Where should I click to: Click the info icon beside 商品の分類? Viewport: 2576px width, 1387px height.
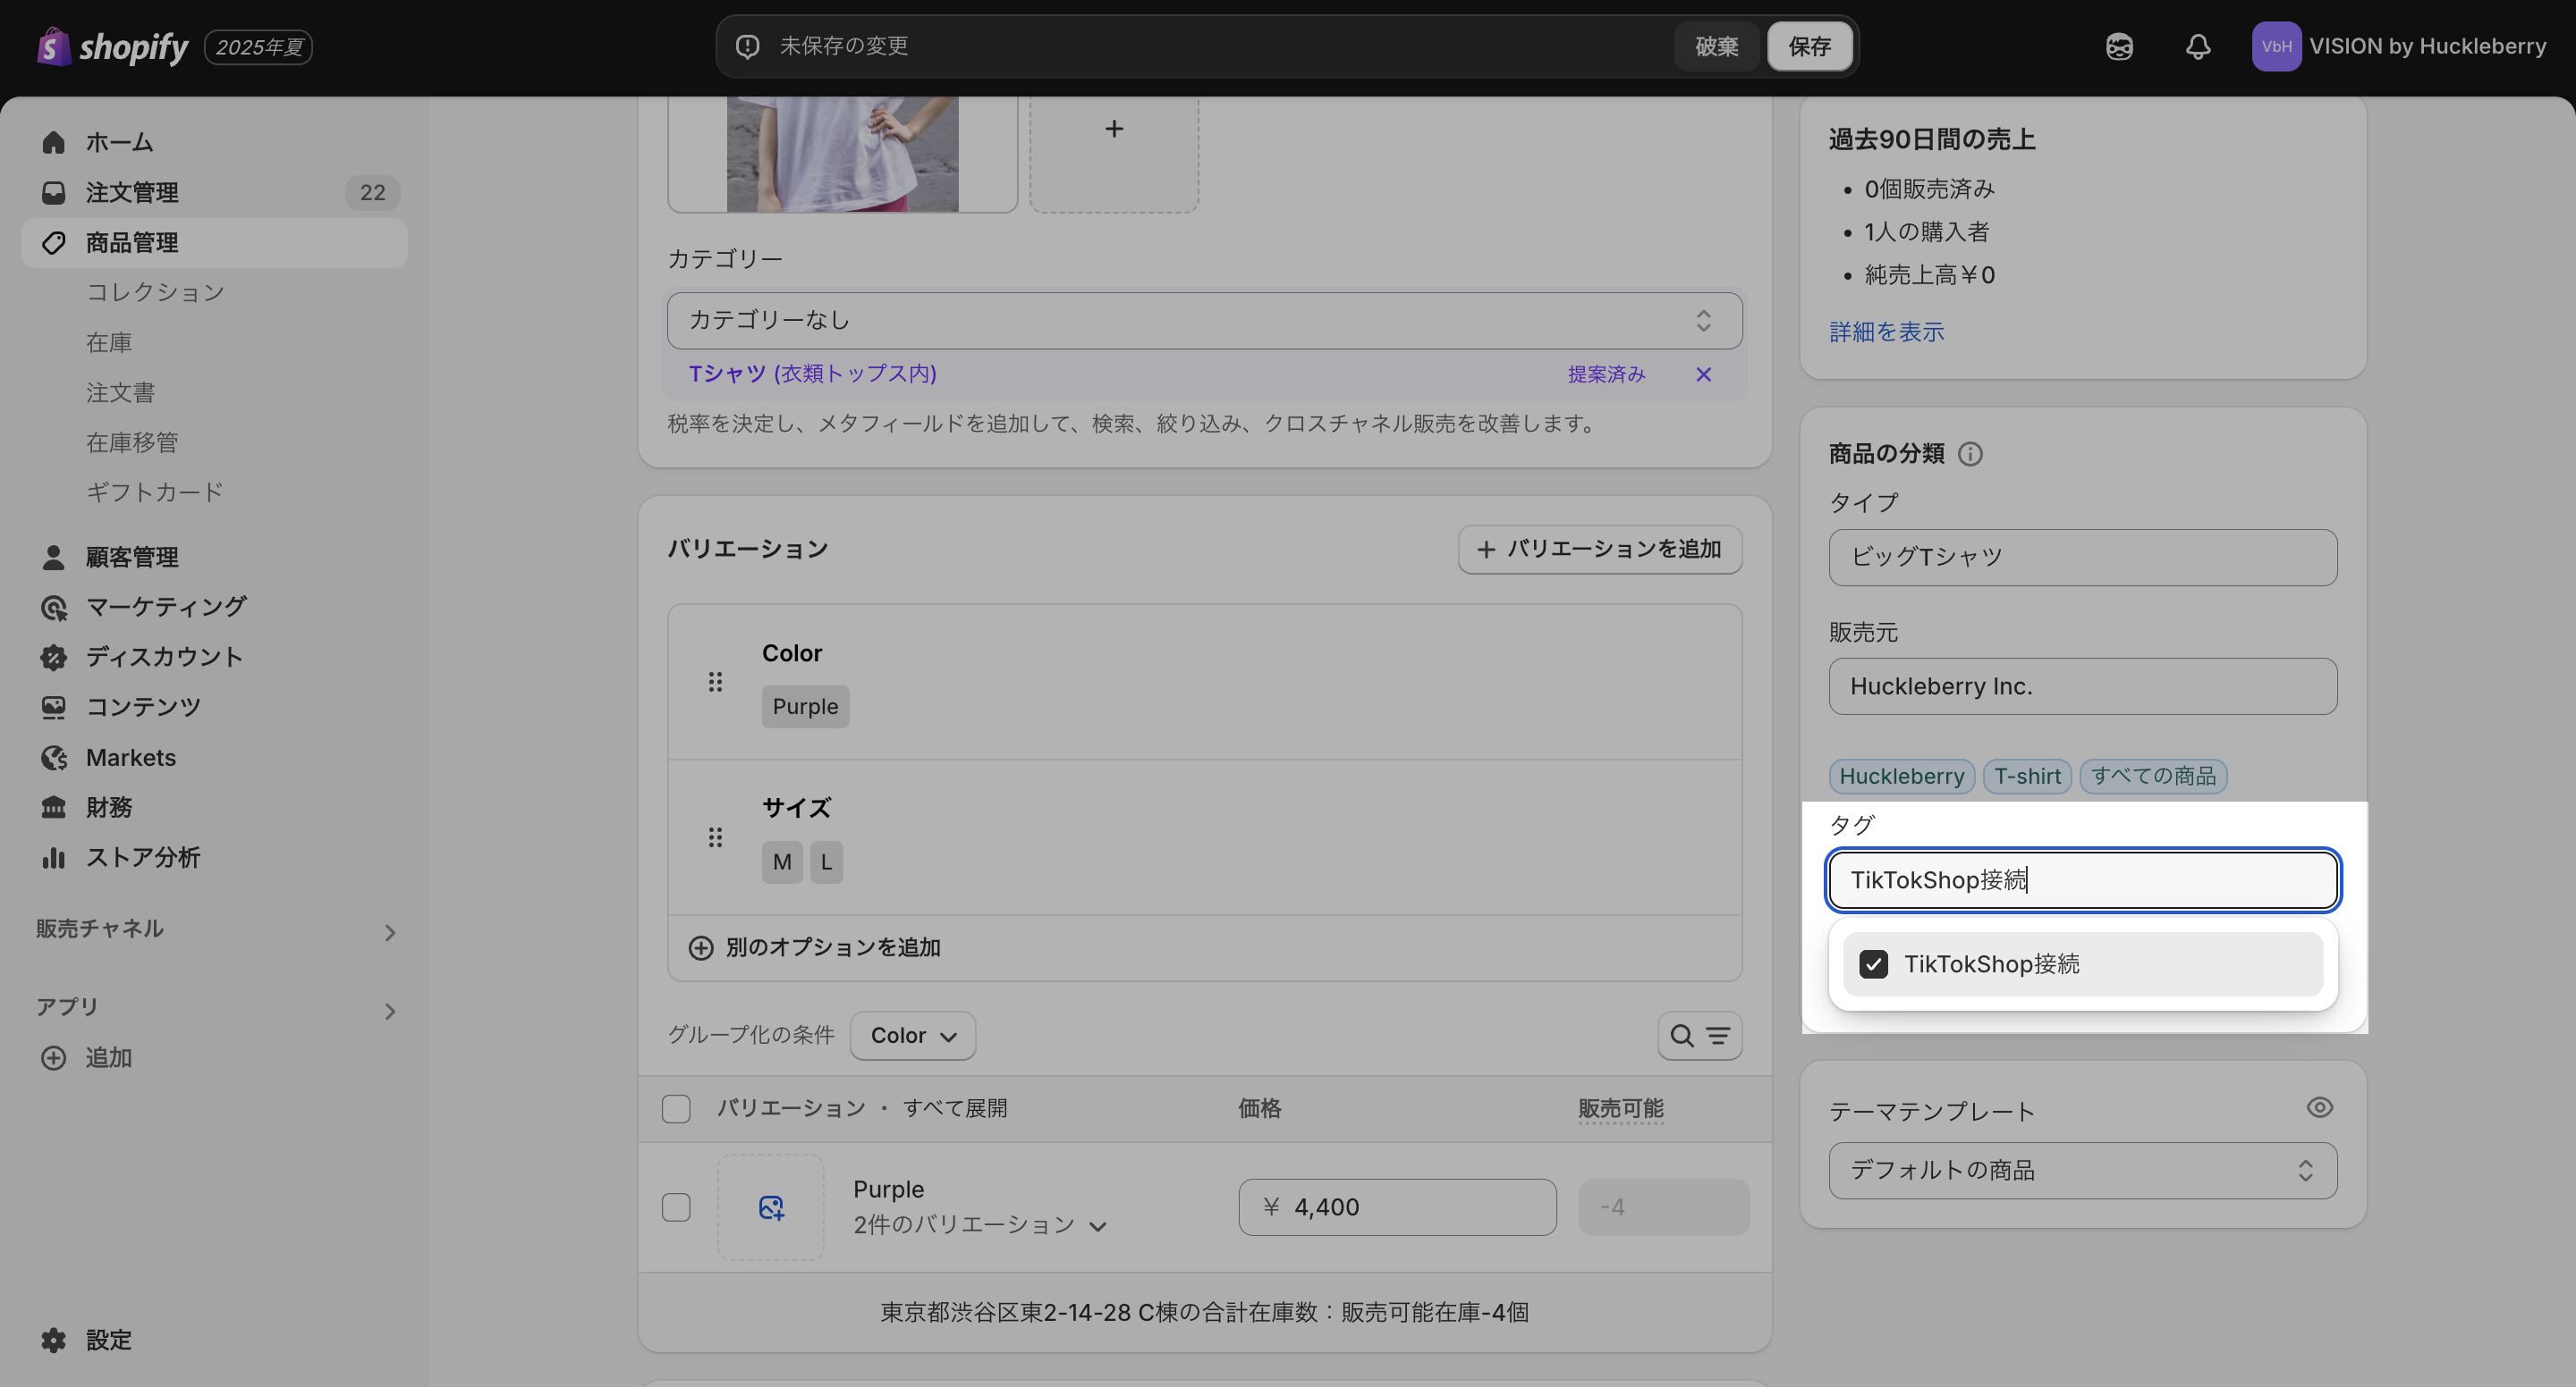click(x=1969, y=455)
